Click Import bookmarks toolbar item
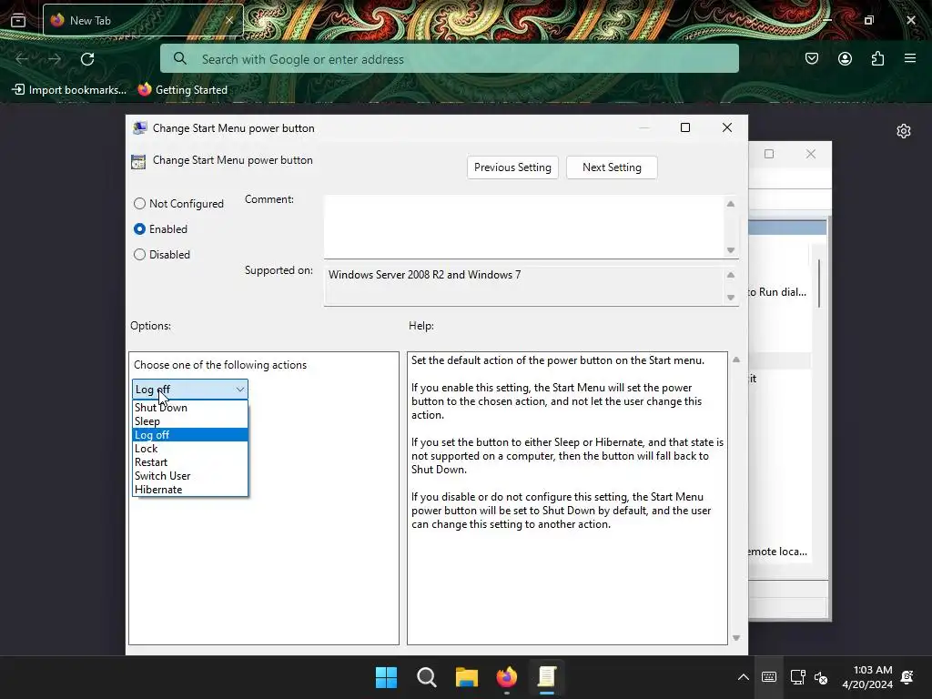Image resolution: width=932 pixels, height=699 pixels. coord(69,90)
